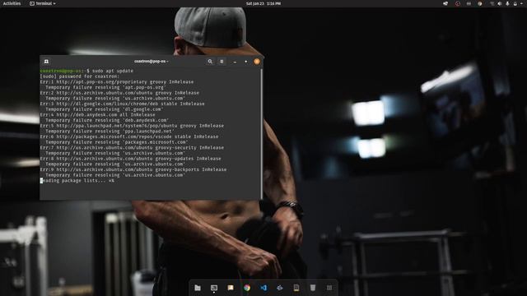Image resolution: width=527 pixels, height=296 pixels.
Task: Open the terminal search tool
Action: 210,62
